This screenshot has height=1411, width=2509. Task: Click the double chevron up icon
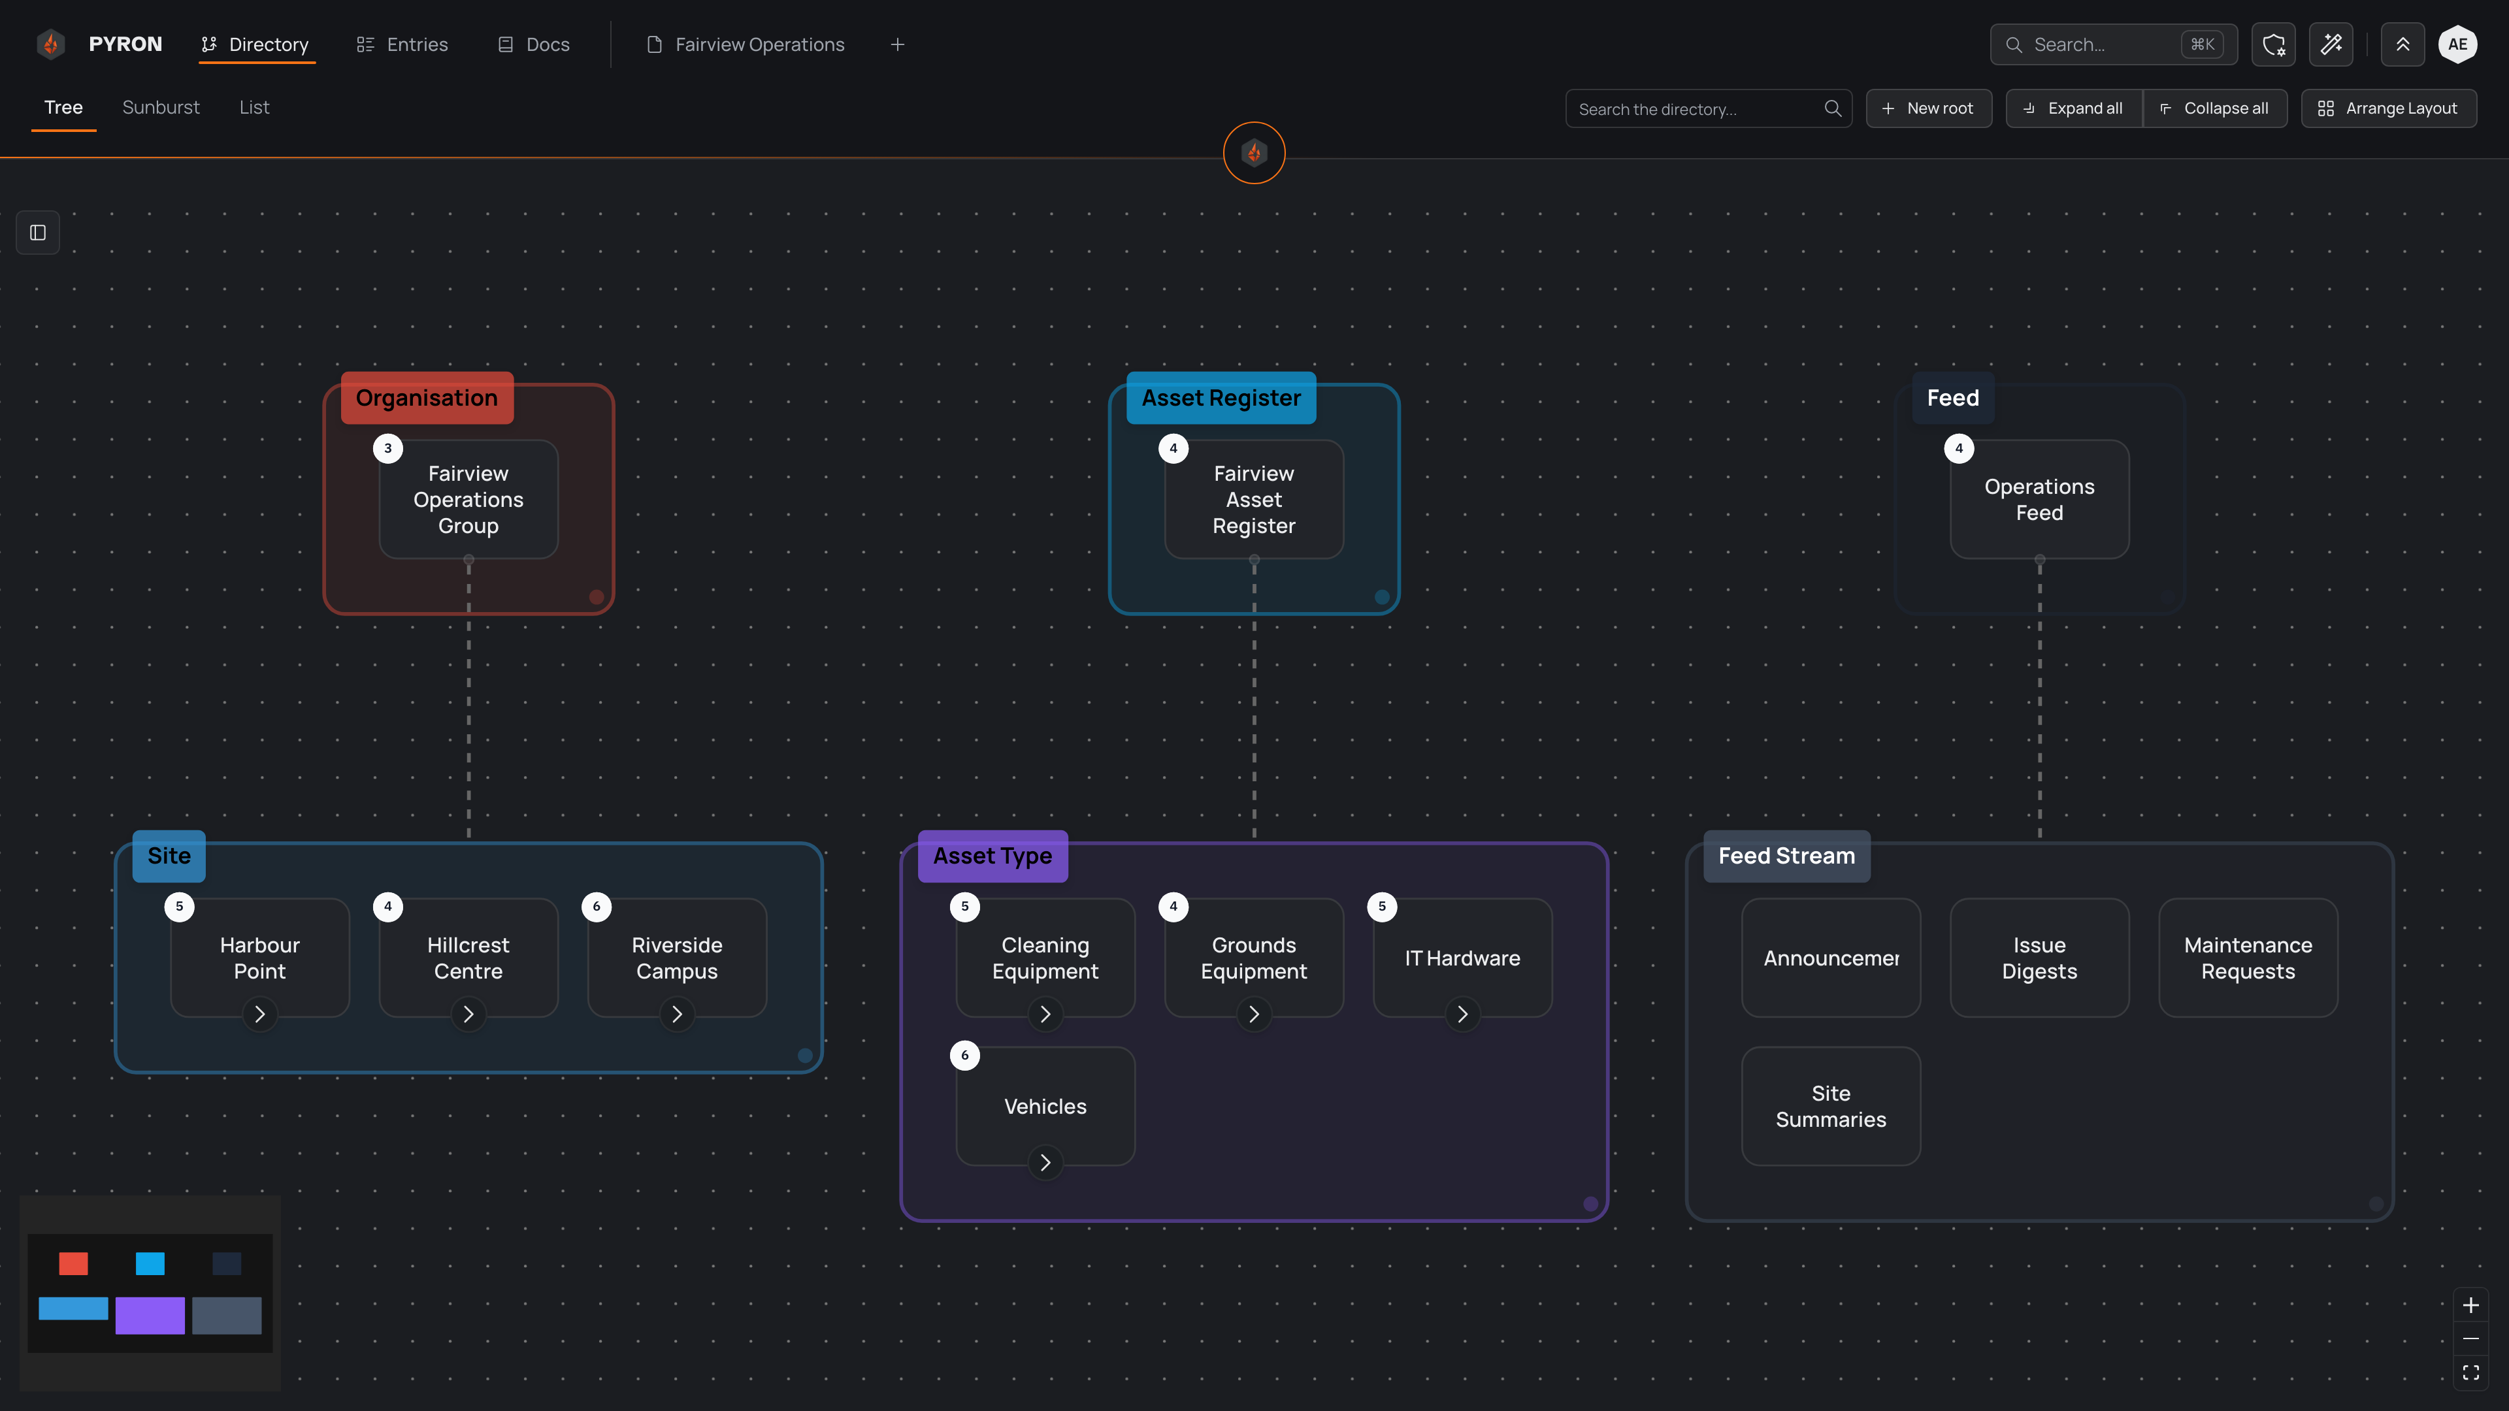point(2403,45)
